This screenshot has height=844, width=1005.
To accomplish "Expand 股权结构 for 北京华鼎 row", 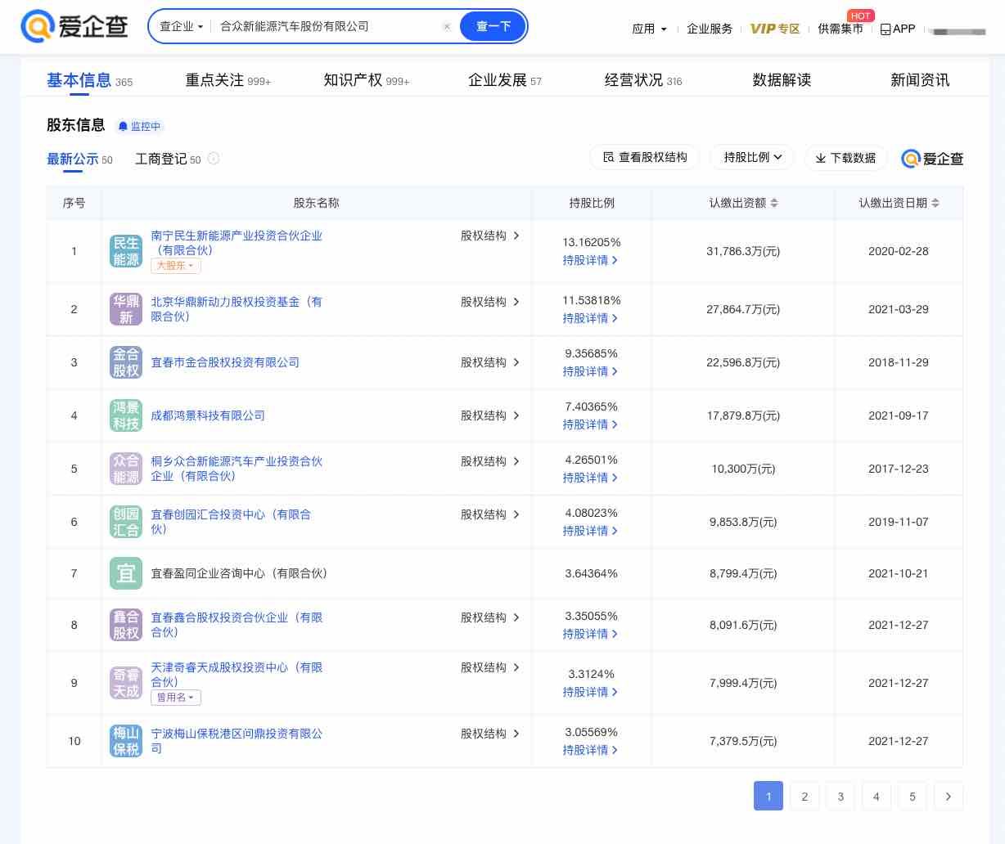I will (490, 302).
